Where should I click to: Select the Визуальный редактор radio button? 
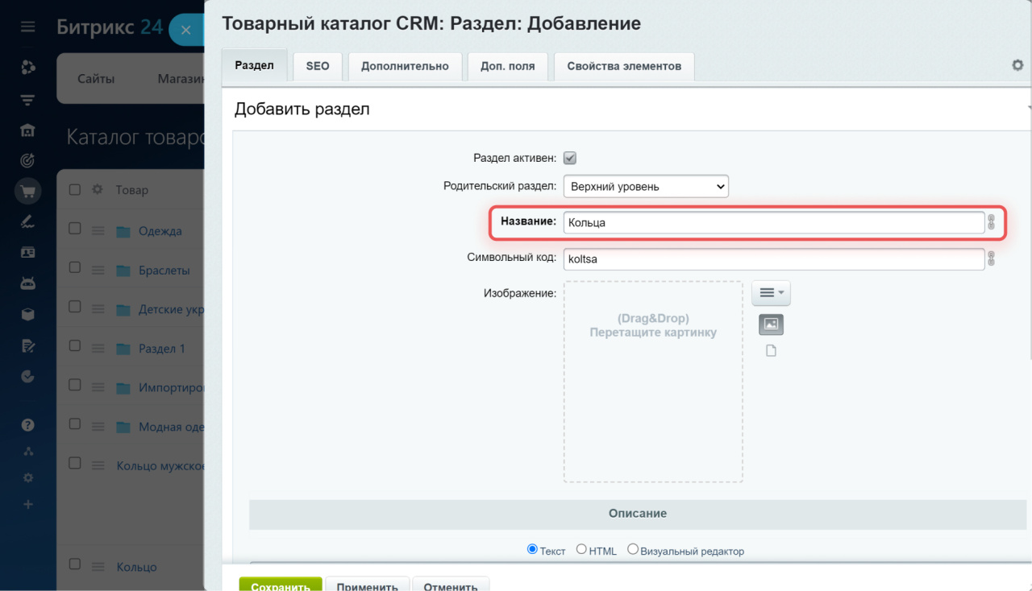tap(633, 549)
